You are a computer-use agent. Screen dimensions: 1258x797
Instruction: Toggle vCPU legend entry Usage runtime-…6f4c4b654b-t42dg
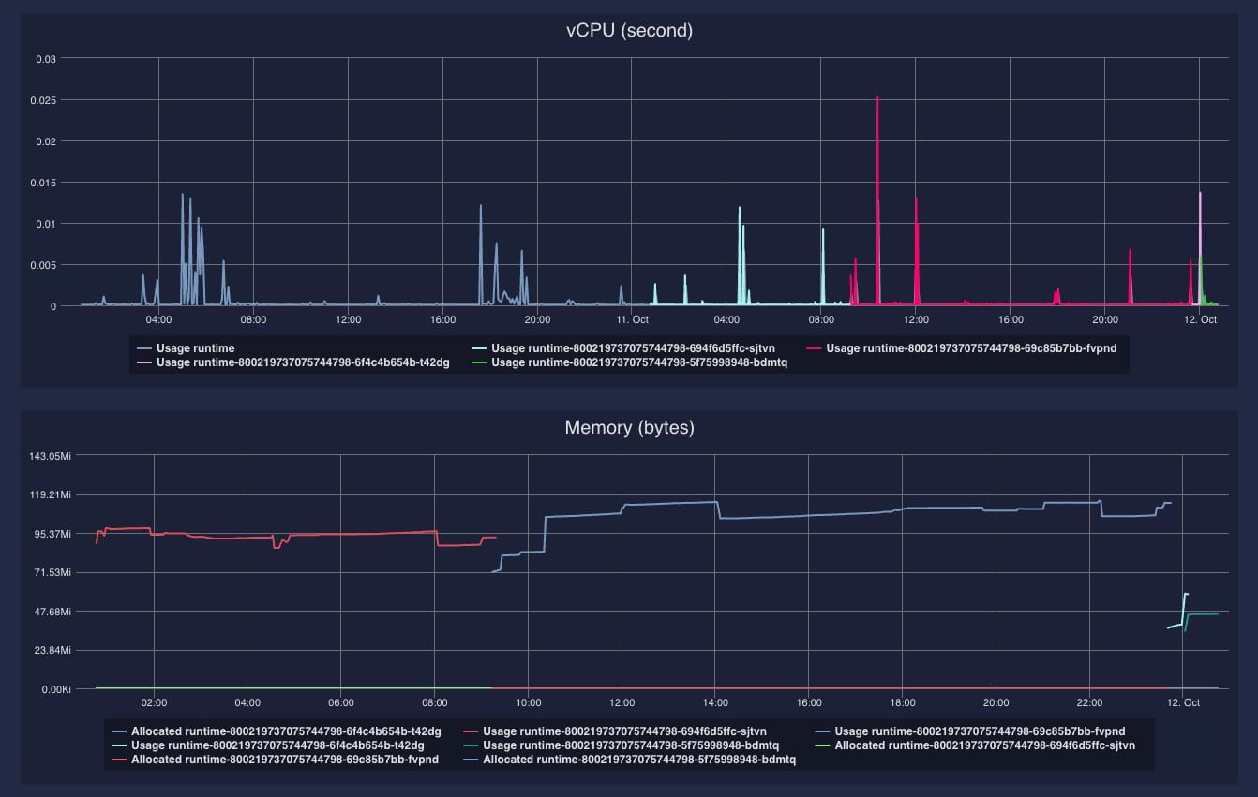click(293, 362)
